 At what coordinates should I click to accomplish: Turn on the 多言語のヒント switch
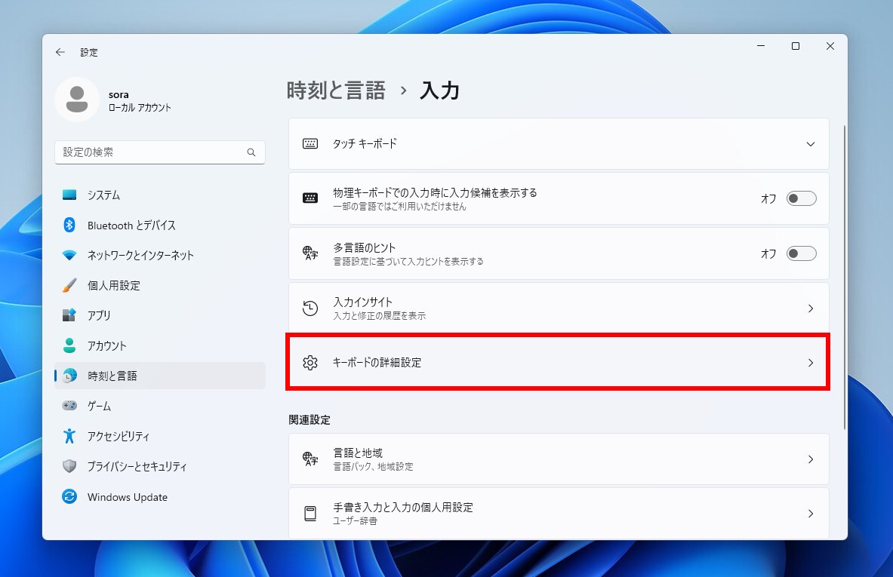pos(801,253)
